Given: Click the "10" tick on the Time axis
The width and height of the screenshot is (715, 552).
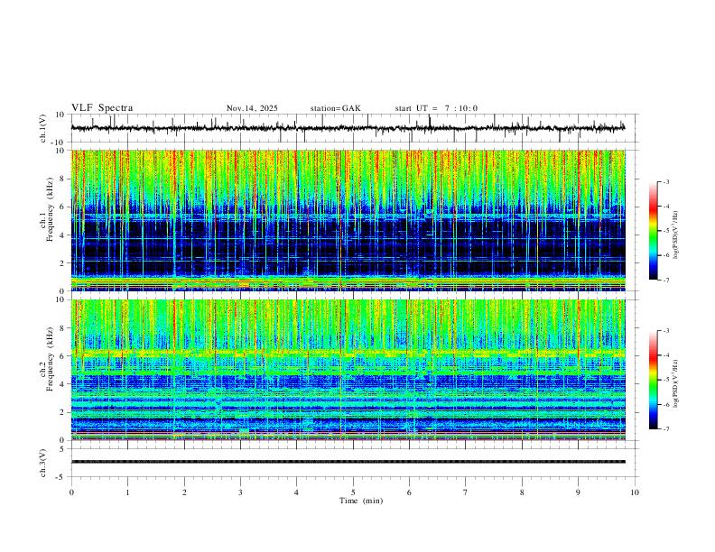Looking at the screenshot, I should click(x=635, y=492).
